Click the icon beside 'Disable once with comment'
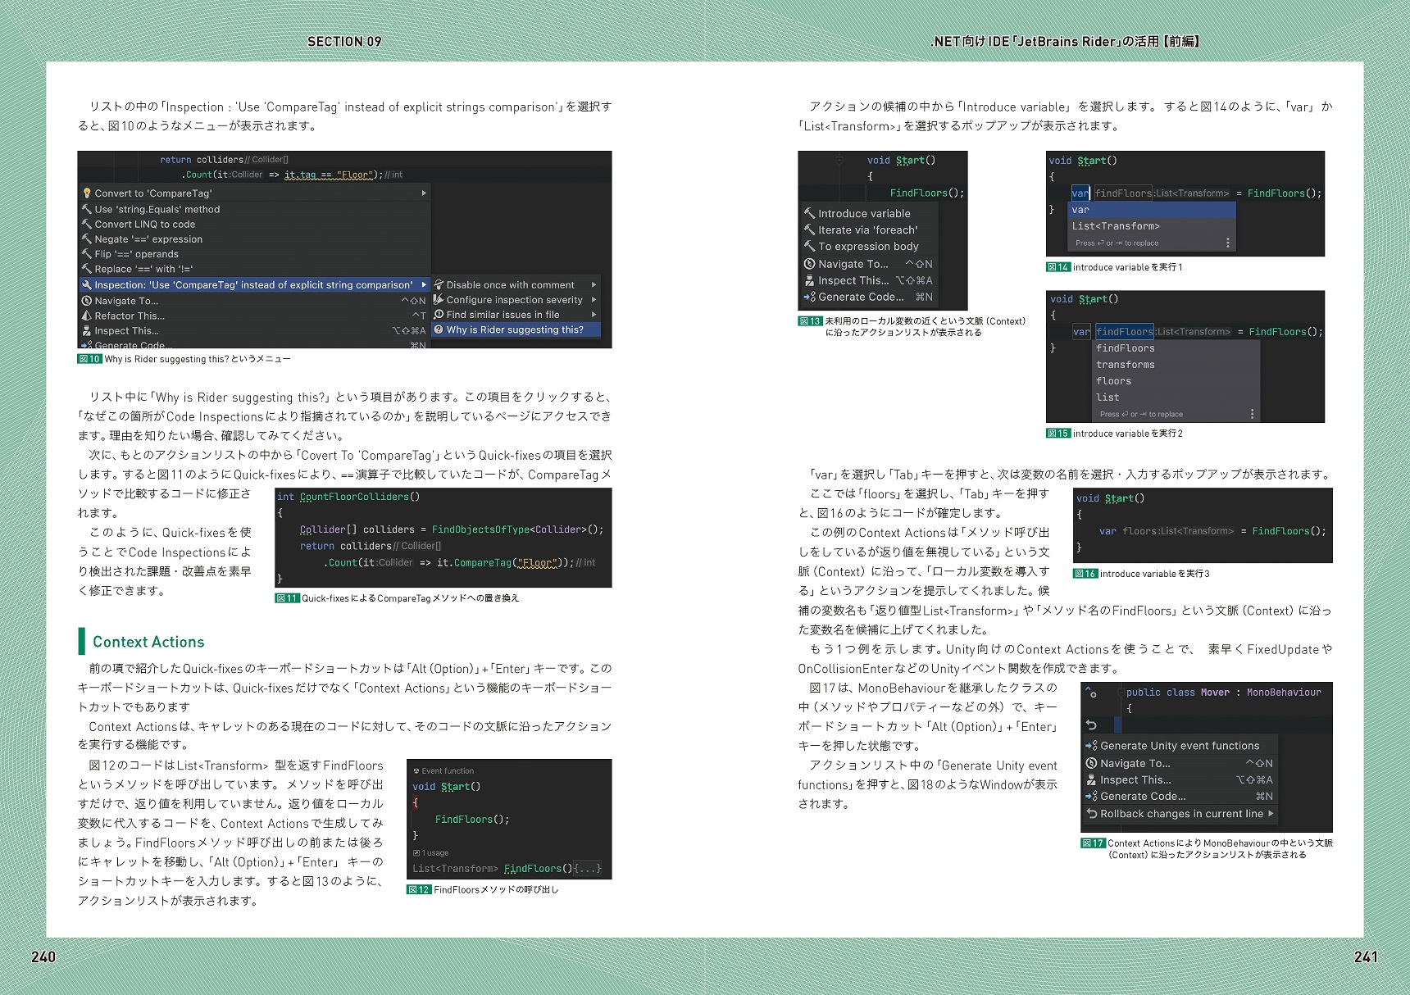The width and height of the screenshot is (1410, 995). (x=439, y=284)
